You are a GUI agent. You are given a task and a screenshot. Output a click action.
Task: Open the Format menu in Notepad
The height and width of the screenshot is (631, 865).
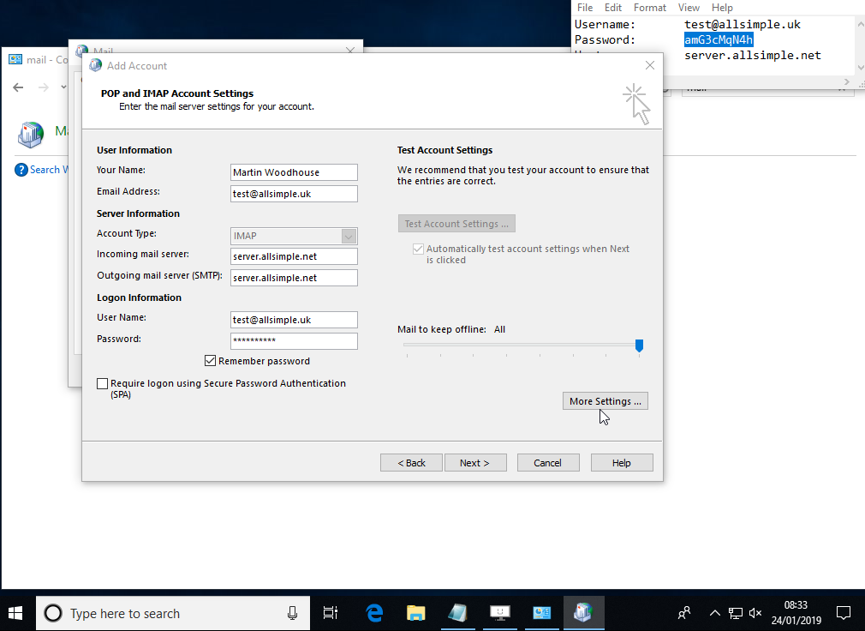(650, 8)
